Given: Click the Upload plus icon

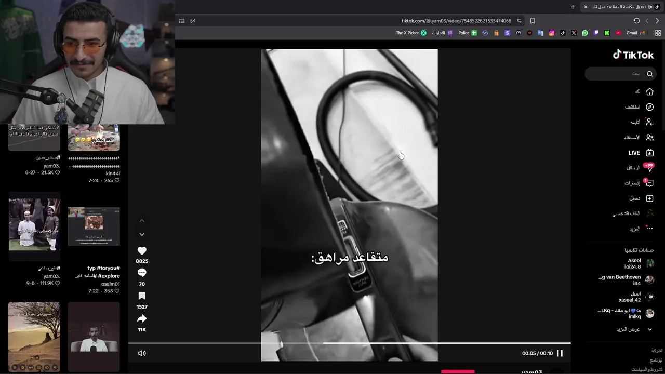Looking at the screenshot, I should (649, 198).
